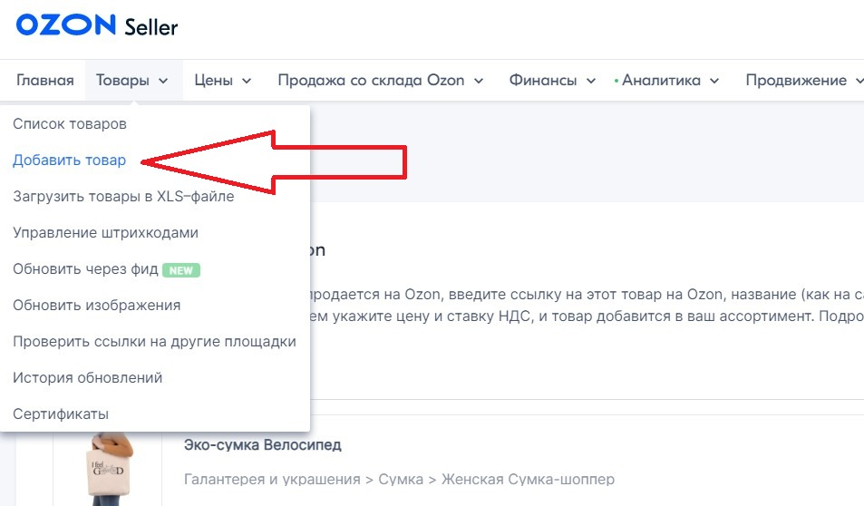The image size is (864, 506).
Task: Click the OZON Seller logo
Action: pos(96,25)
